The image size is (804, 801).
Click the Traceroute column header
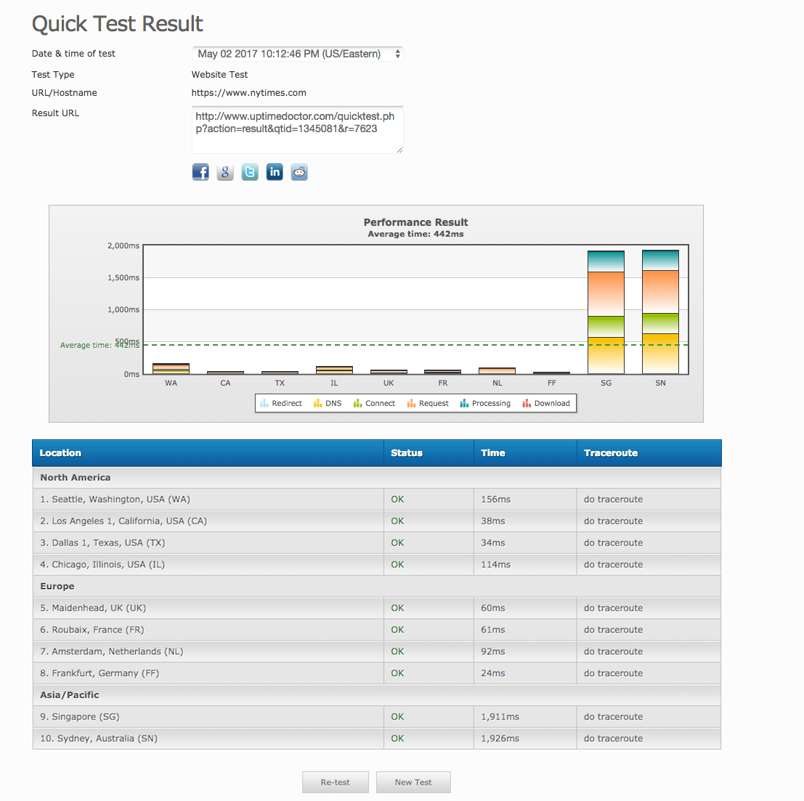[x=649, y=453]
